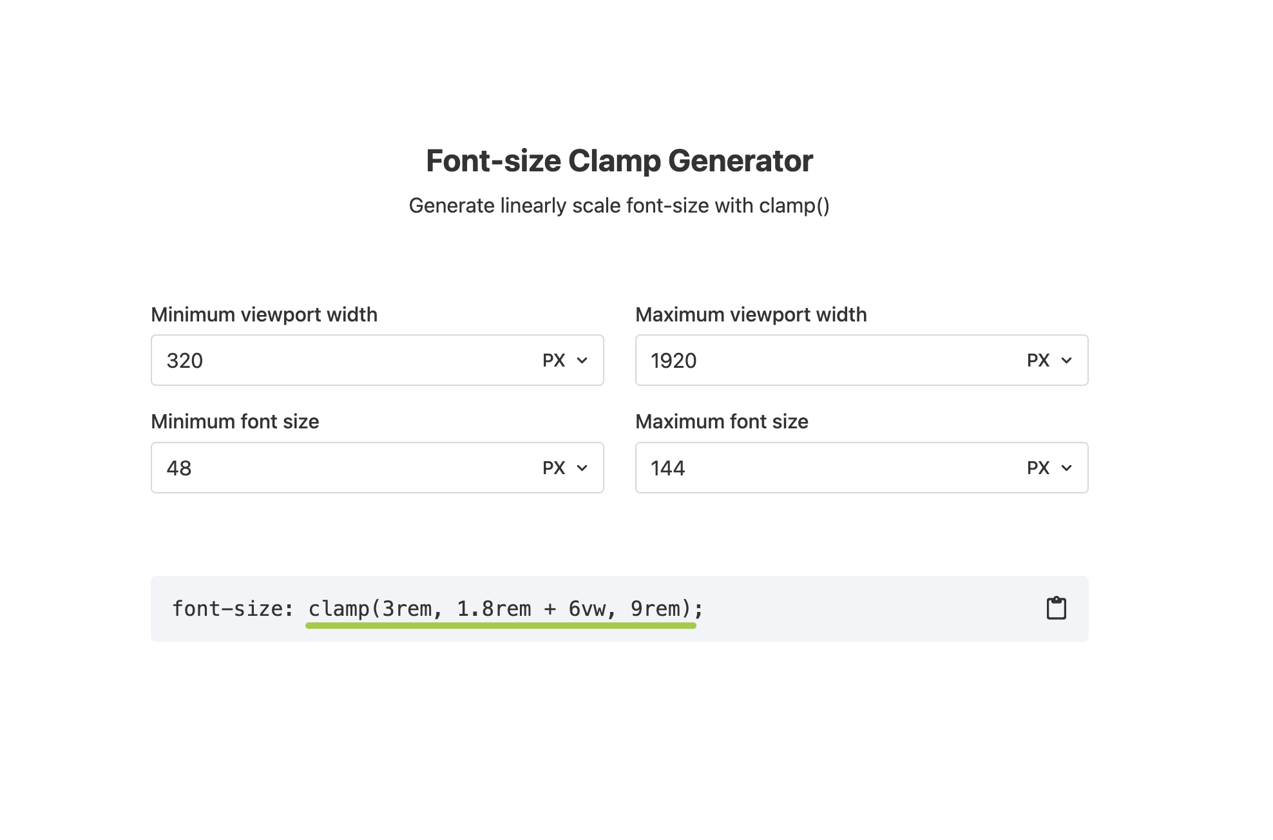Screen dimensions: 1273x840
Task: Click the Font-size Clamp Generator heading
Action: tap(618, 160)
